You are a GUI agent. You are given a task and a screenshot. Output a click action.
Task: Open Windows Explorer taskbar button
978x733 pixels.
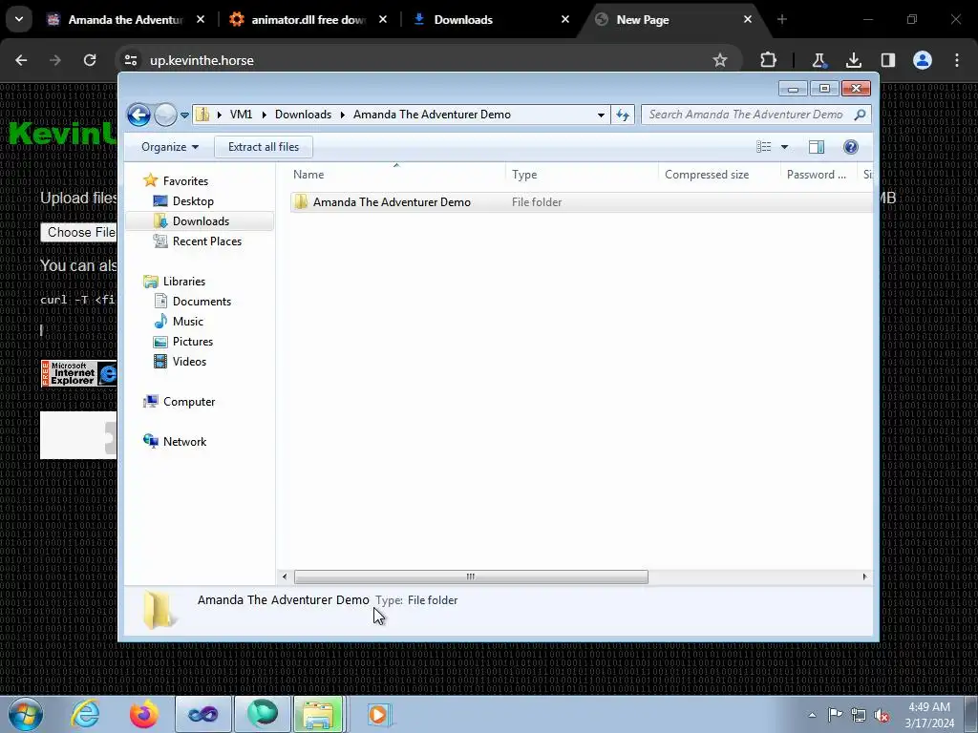319,714
